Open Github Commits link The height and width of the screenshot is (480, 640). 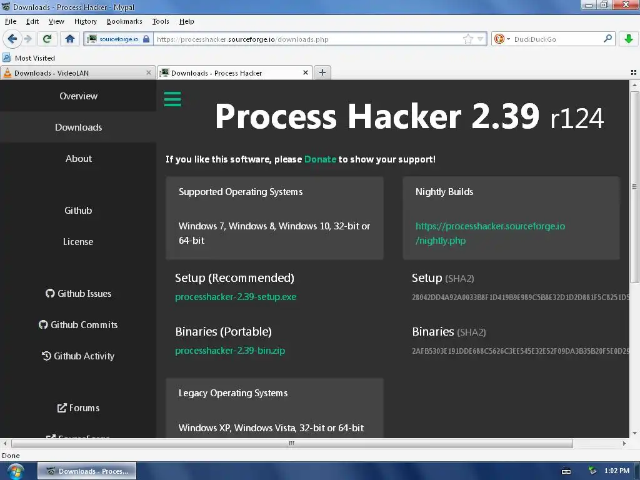78,324
